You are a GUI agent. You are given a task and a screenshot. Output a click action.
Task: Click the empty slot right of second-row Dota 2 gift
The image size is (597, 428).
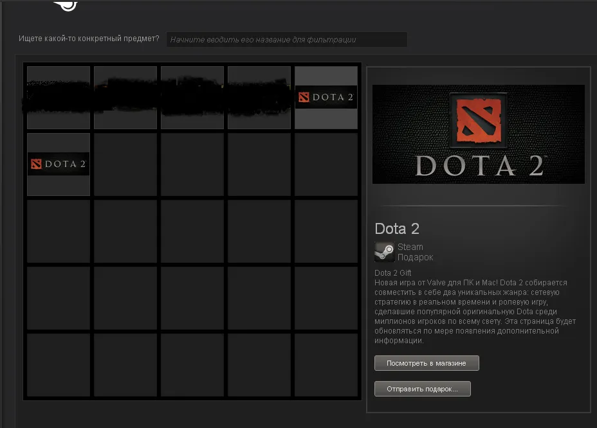[x=125, y=165]
